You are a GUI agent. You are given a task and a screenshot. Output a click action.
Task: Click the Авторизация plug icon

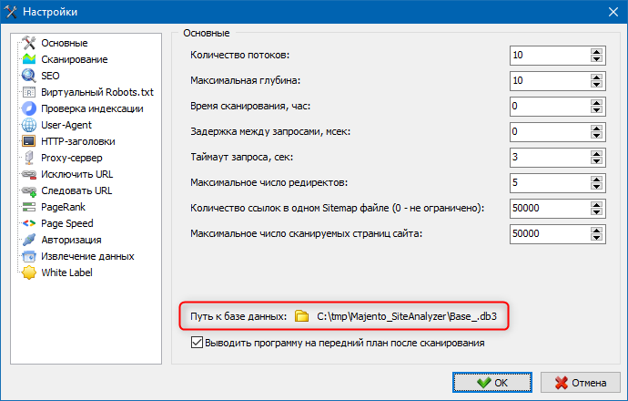pos(29,240)
